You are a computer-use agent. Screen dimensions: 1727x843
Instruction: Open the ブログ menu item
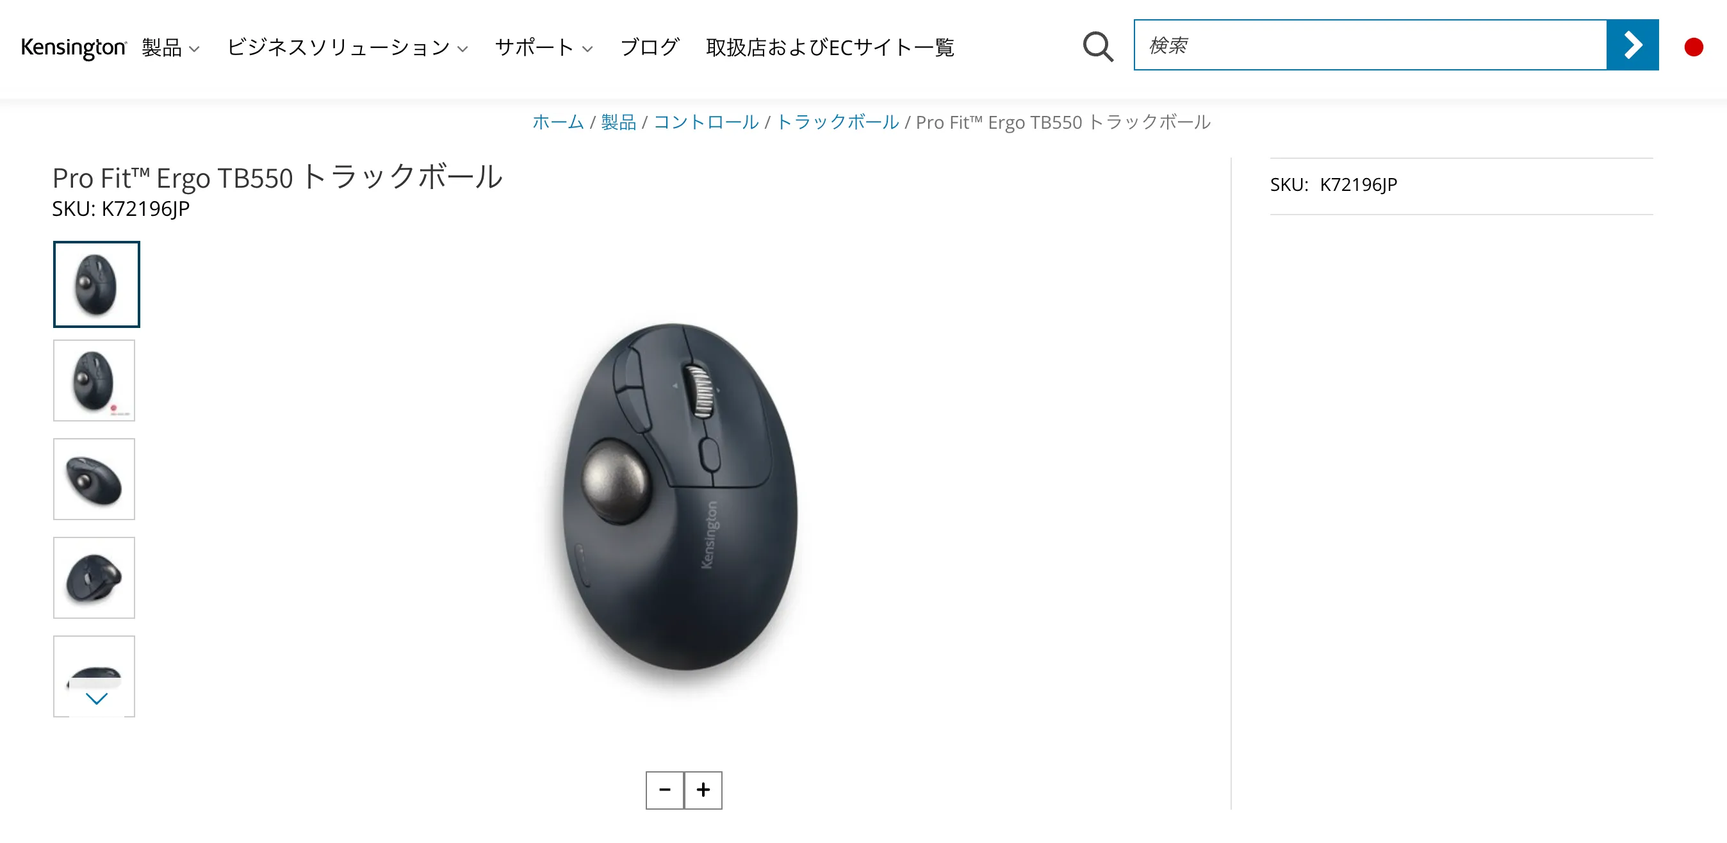pos(650,47)
